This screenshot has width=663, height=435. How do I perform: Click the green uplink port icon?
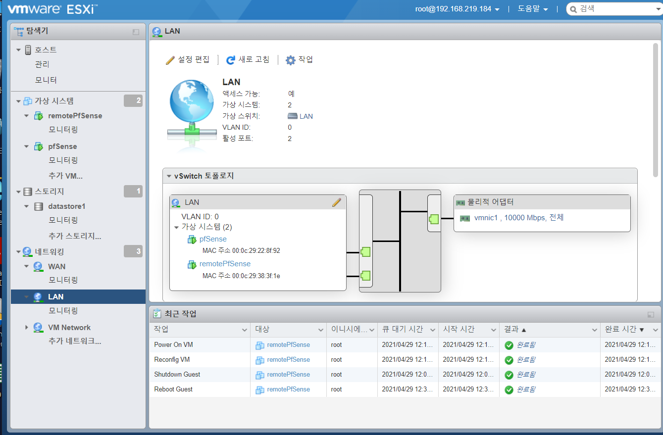434,219
